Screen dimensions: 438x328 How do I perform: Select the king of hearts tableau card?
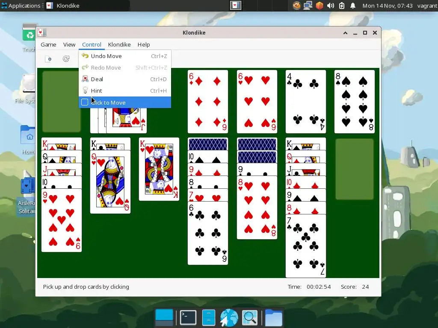159,169
